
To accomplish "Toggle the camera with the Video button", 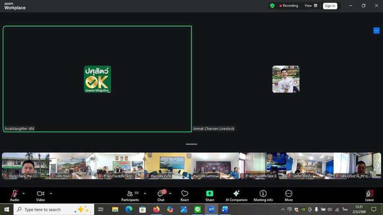I will [x=40, y=195].
